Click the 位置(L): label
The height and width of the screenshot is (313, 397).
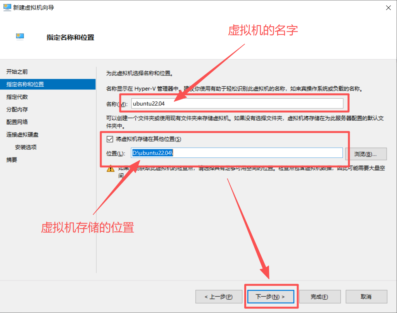(x=116, y=153)
